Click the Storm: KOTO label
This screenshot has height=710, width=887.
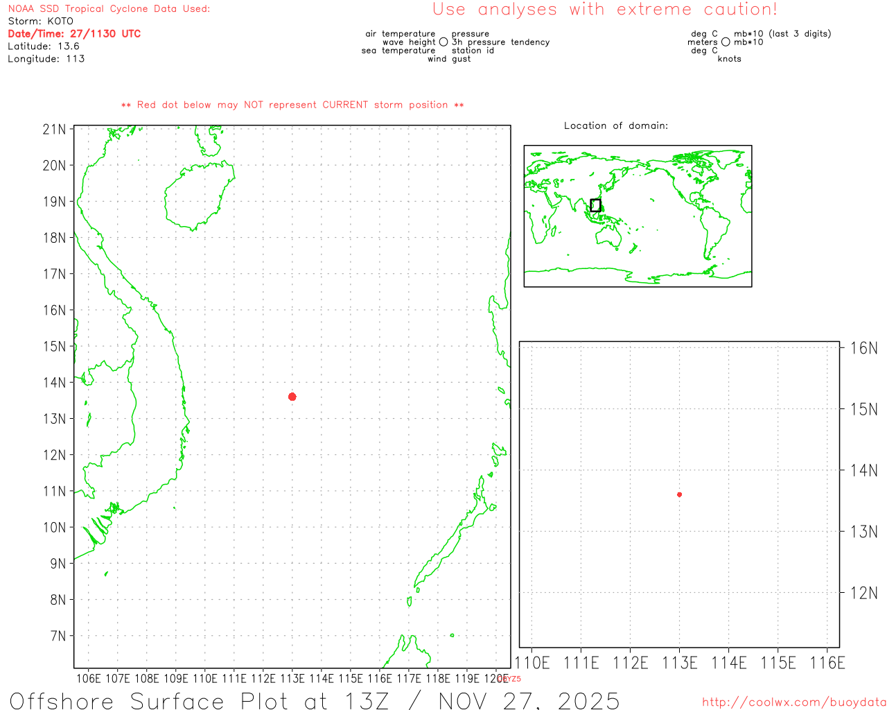(x=40, y=21)
